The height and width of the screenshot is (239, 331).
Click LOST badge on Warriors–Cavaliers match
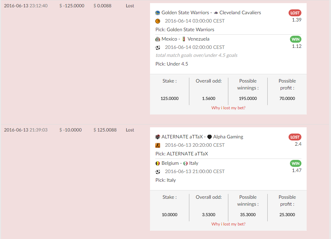(295, 13)
